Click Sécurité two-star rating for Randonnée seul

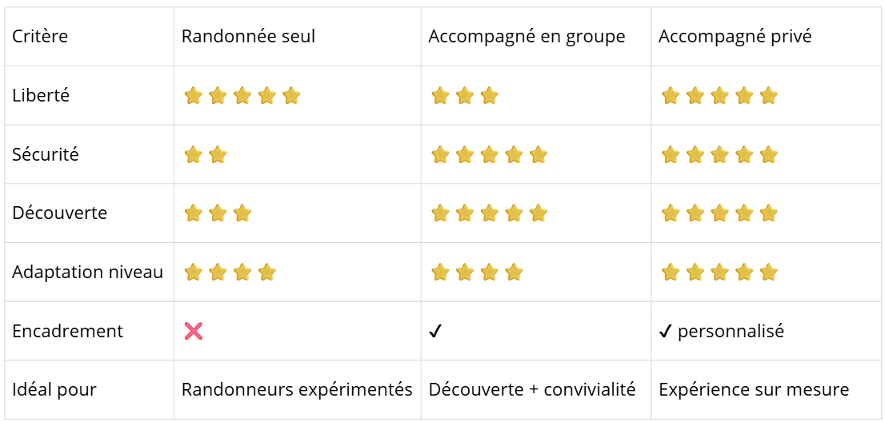coord(206,155)
